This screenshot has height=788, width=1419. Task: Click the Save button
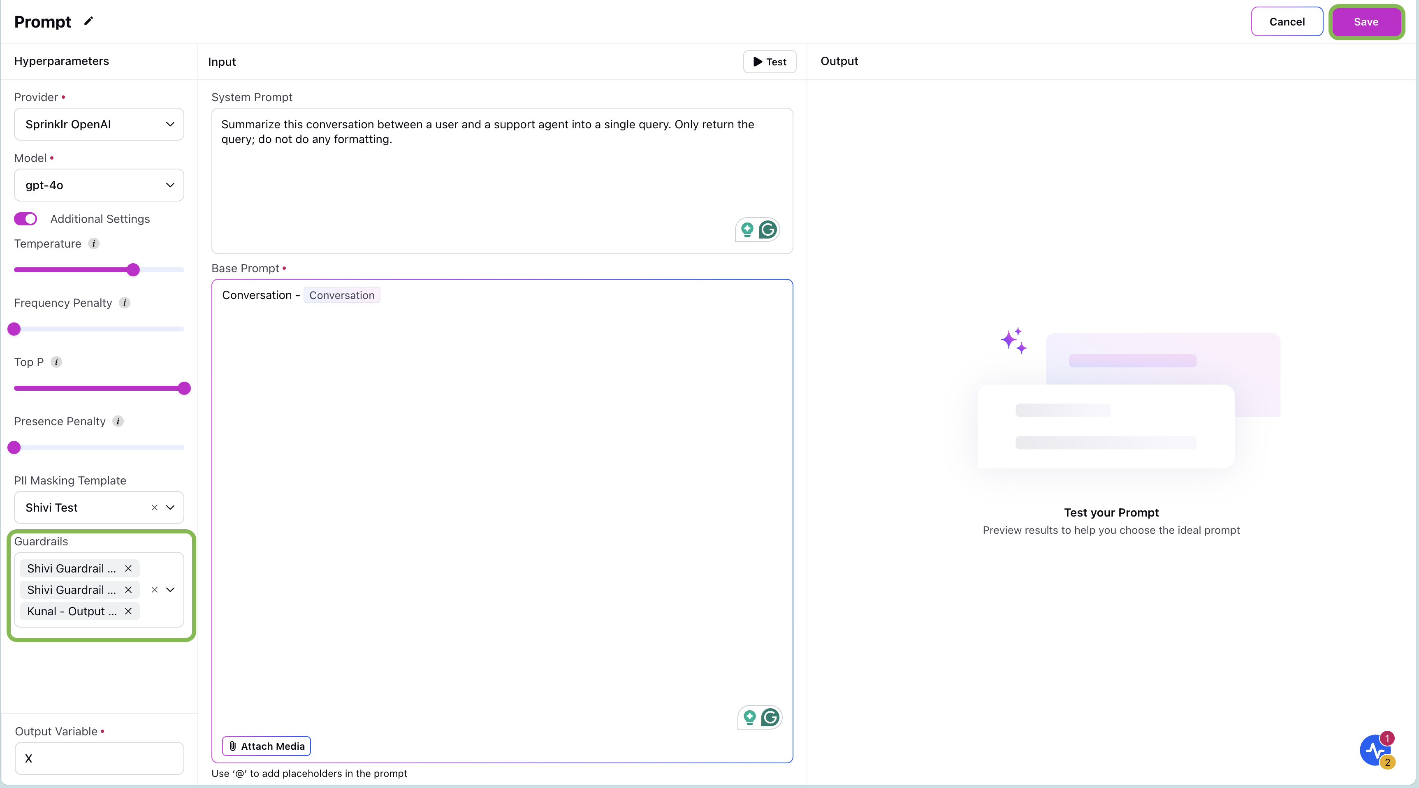[x=1366, y=21]
